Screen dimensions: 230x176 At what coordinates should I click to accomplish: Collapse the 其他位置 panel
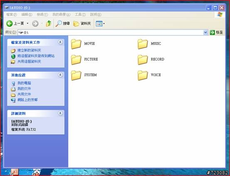[60, 75]
